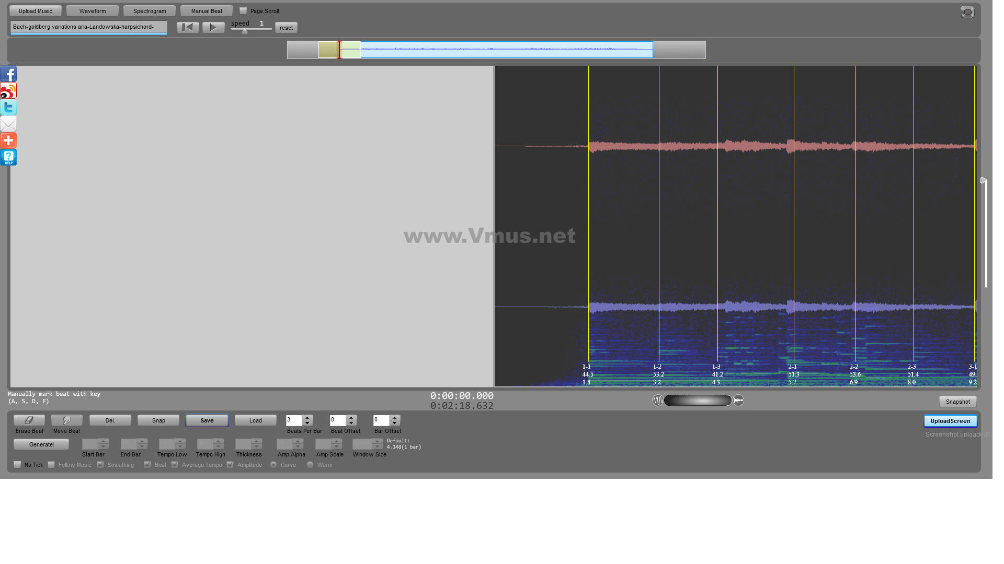Share via Twitter sidebar icon
1004x564 pixels.
tap(8, 107)
